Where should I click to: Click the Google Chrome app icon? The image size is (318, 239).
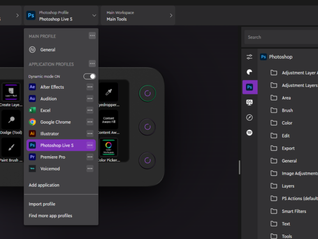click(x=32, y=122)
